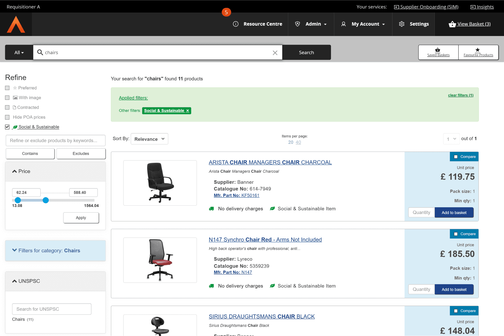Open the Admin menu
Viewport: 504px width, 336px height.
[311, 24]
